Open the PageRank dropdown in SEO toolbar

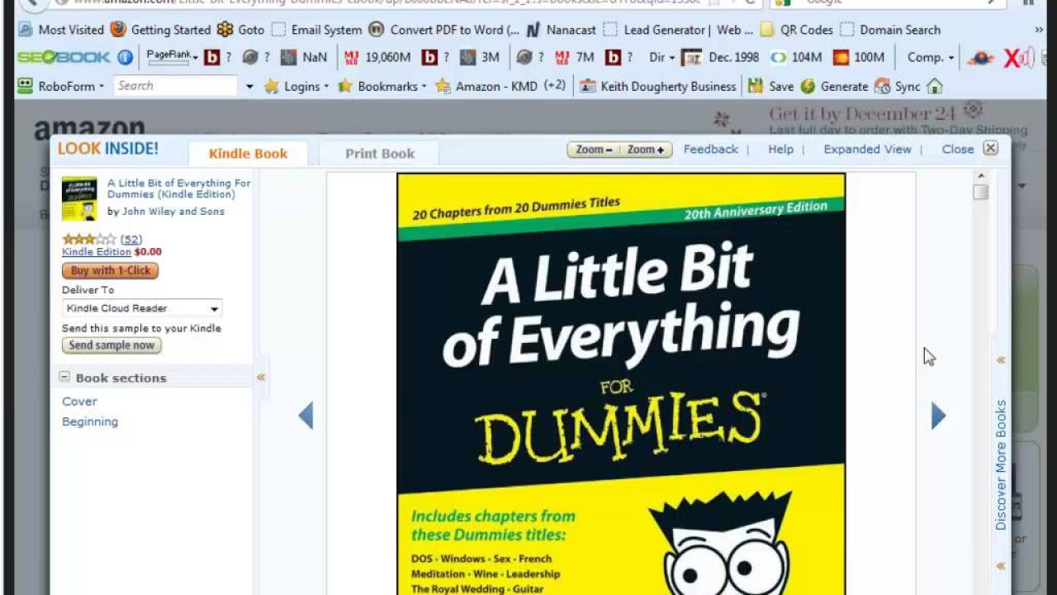pos(172,57)
